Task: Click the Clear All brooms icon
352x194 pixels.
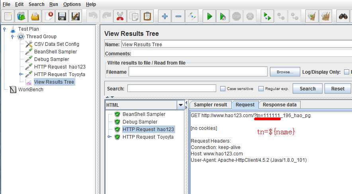Action: [x=325, y=16]
